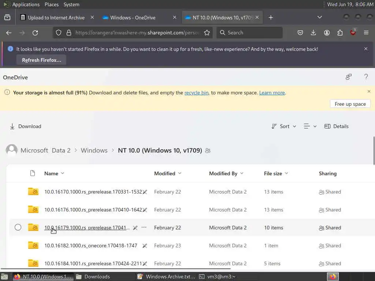Click the vertical page scrollbar
This screenshot has width=375, height=281.
point(374,150)
